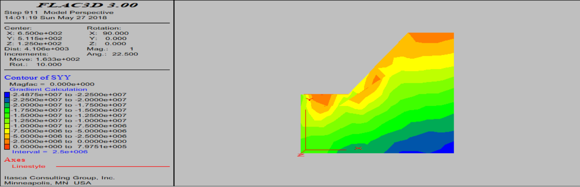Click the red Z axis label in plot

tap(301, 155)
